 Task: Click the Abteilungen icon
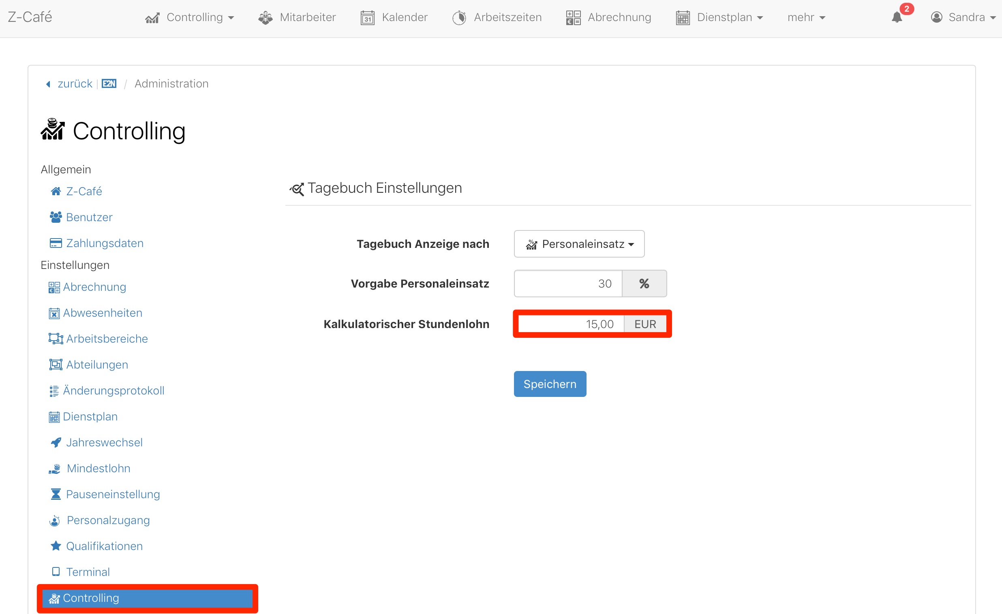(56, 365)
